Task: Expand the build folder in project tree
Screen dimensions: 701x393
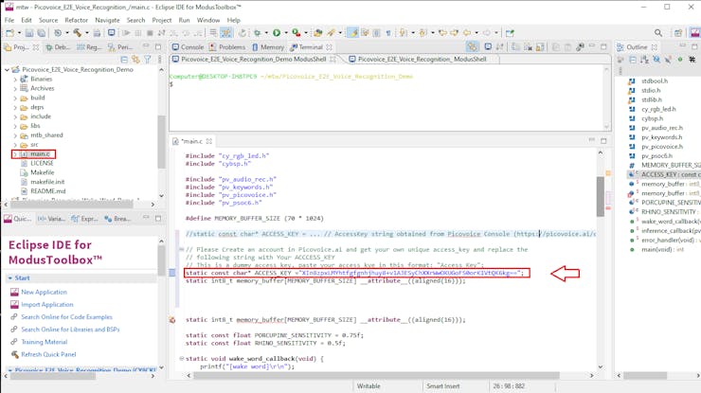Action: (15, 98)
